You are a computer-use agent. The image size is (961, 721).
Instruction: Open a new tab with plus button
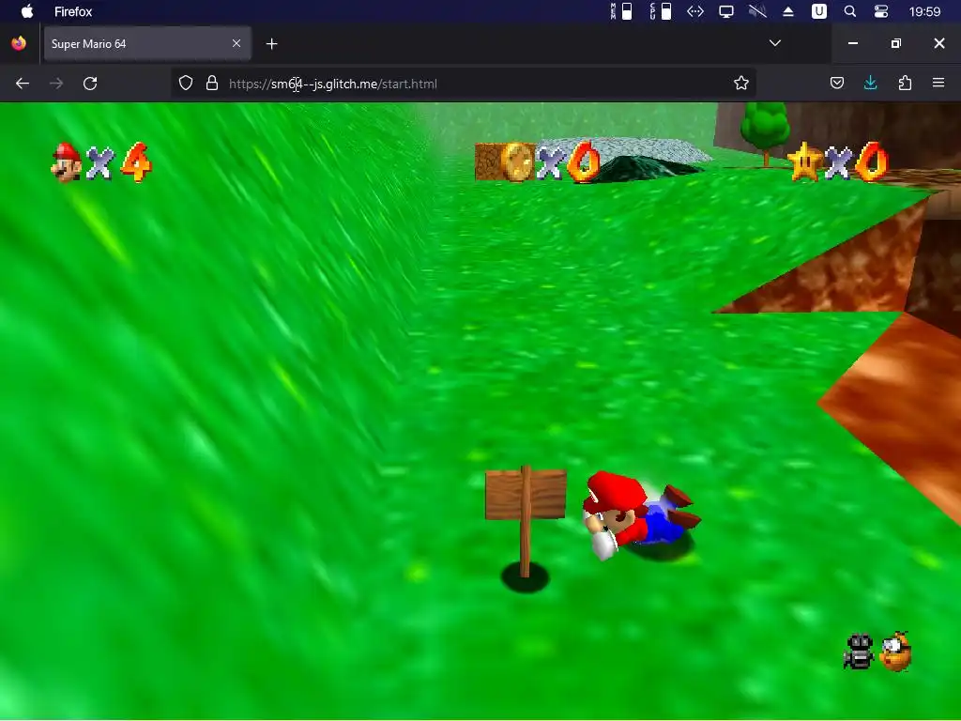[x=272, y=43]
